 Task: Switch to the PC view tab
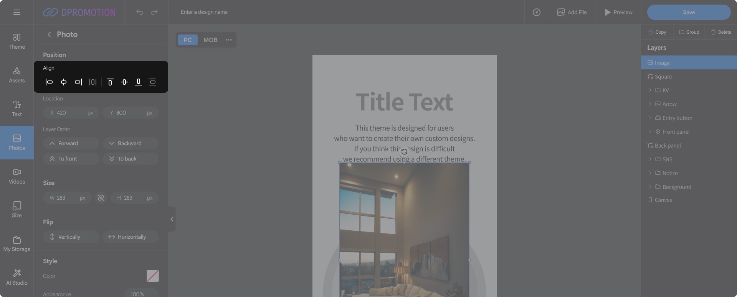(188, 40)
